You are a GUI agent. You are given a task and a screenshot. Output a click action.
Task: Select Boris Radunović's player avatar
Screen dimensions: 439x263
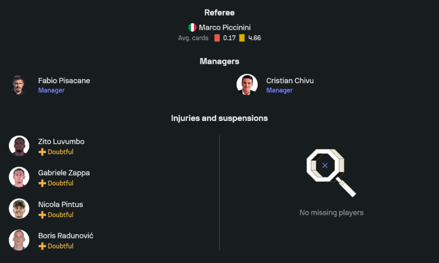click(x=19, y=240)
